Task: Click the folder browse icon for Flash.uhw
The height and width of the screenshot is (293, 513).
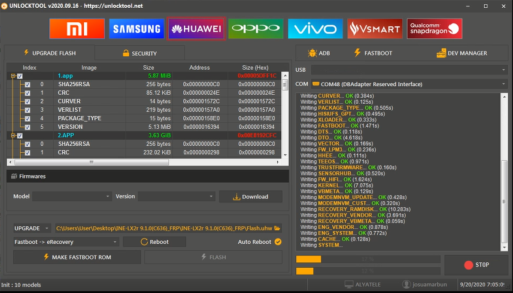Action: (x=277, y=228)
